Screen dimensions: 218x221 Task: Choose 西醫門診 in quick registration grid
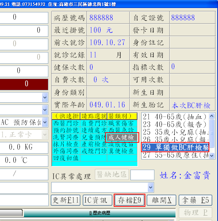[x=65, y=124]
